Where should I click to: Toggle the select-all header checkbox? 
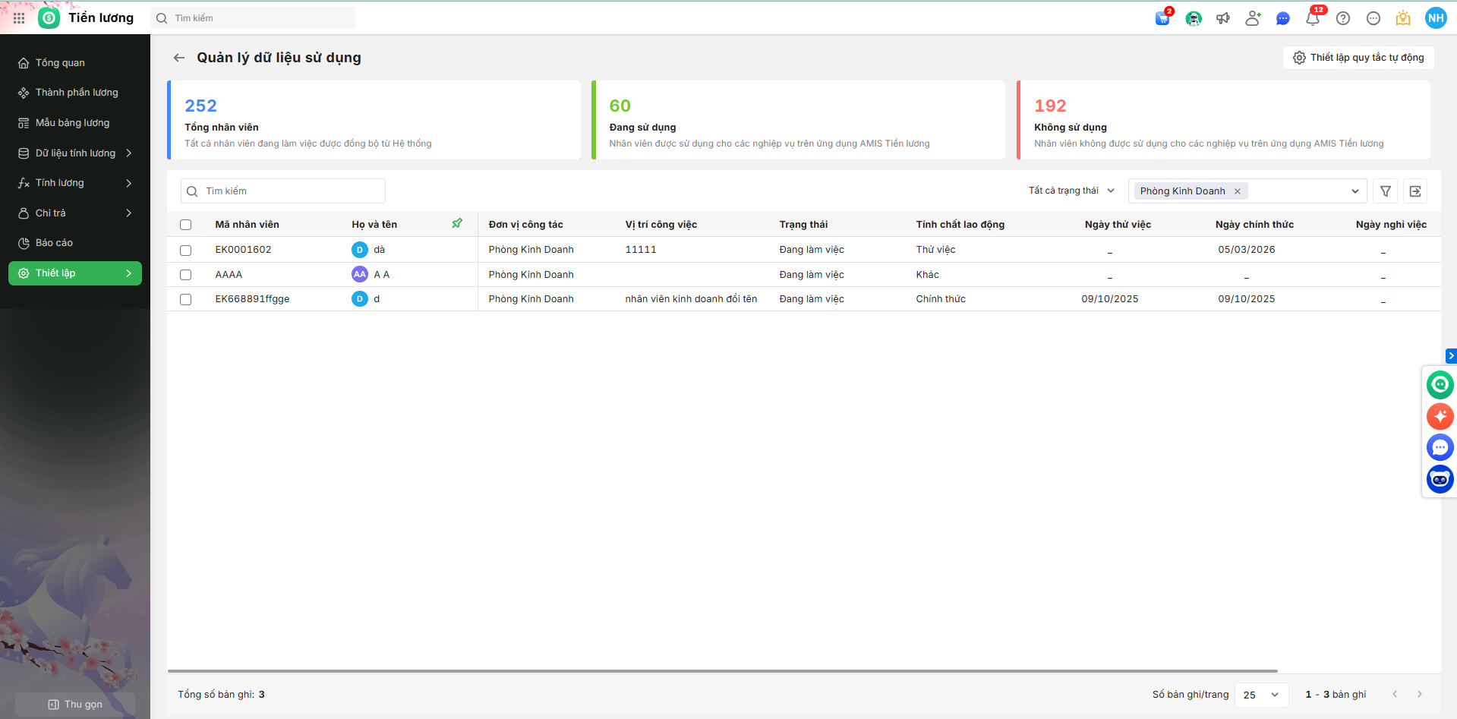coord(186,225)
